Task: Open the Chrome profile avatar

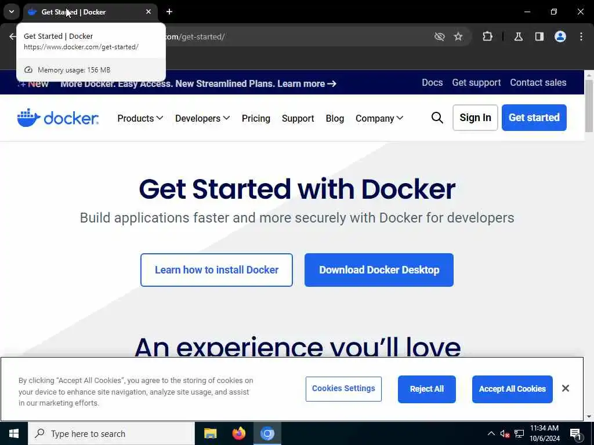Action: point(560,37)
